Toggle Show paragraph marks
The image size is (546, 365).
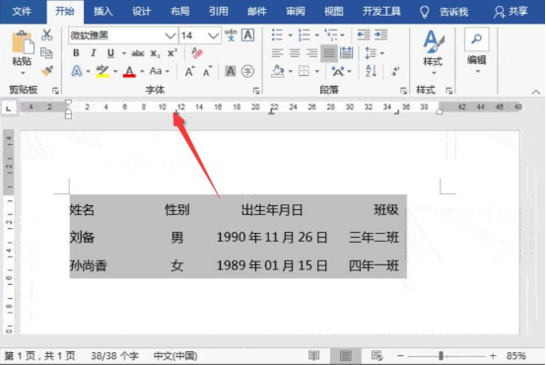[x=395, y=71]
